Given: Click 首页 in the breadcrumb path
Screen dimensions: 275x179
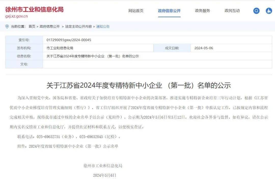Looking at the screenshot, I should click(x=32, y=26).
